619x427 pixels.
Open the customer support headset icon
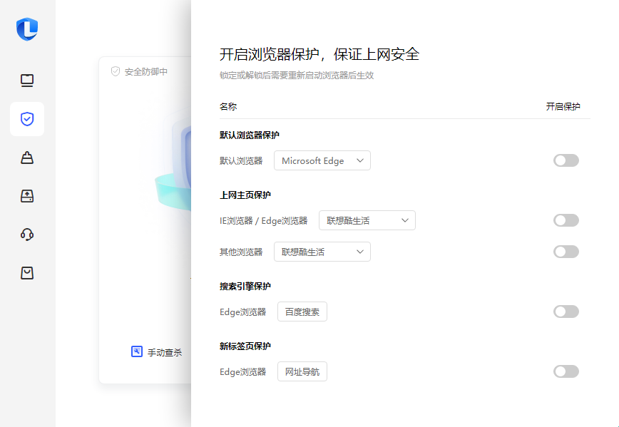(27, 235)
